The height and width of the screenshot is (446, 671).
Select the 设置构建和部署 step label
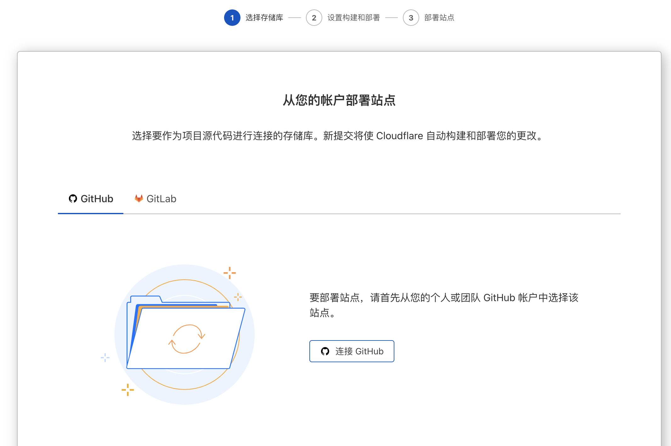[x=353, y=18]
